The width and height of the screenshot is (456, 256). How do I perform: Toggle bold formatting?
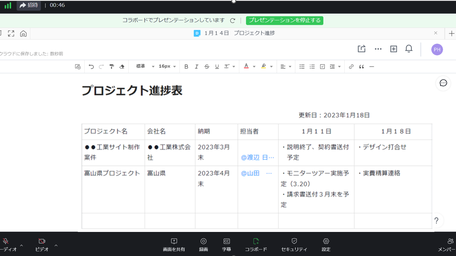tap(186, 67)
